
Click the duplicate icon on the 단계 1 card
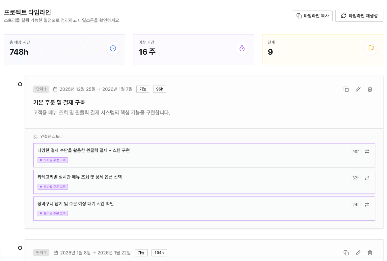click(x=346, y=89)
